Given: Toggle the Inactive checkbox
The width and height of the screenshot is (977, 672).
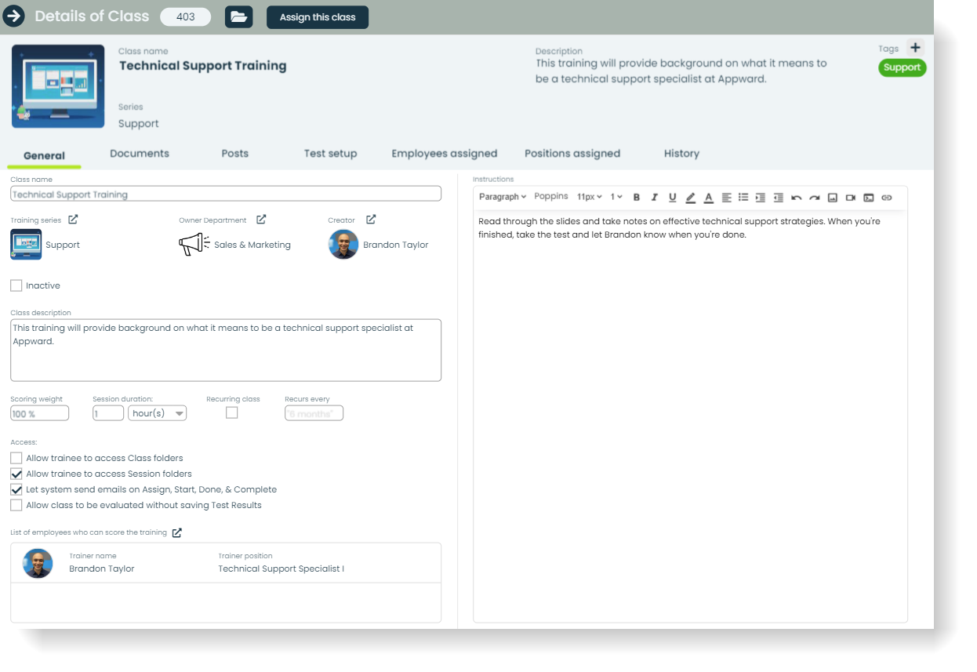Looking at the screenshot, I should point(16,285).
